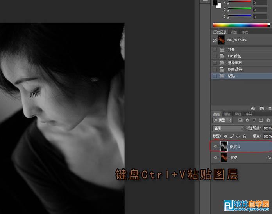Open the 类型 layer filter dropdown
Viewport: 272px width, 214px height.
coord(222,120)
